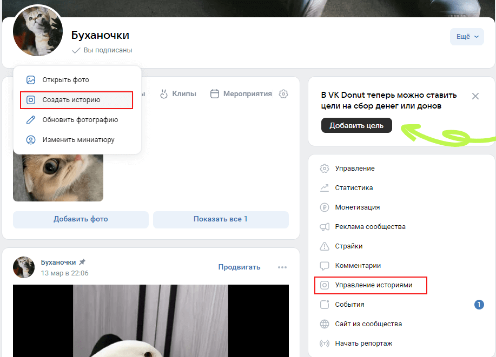Click the Добавить фото button
Viewport: 496px width, 357px height.
tap(81, 219)
